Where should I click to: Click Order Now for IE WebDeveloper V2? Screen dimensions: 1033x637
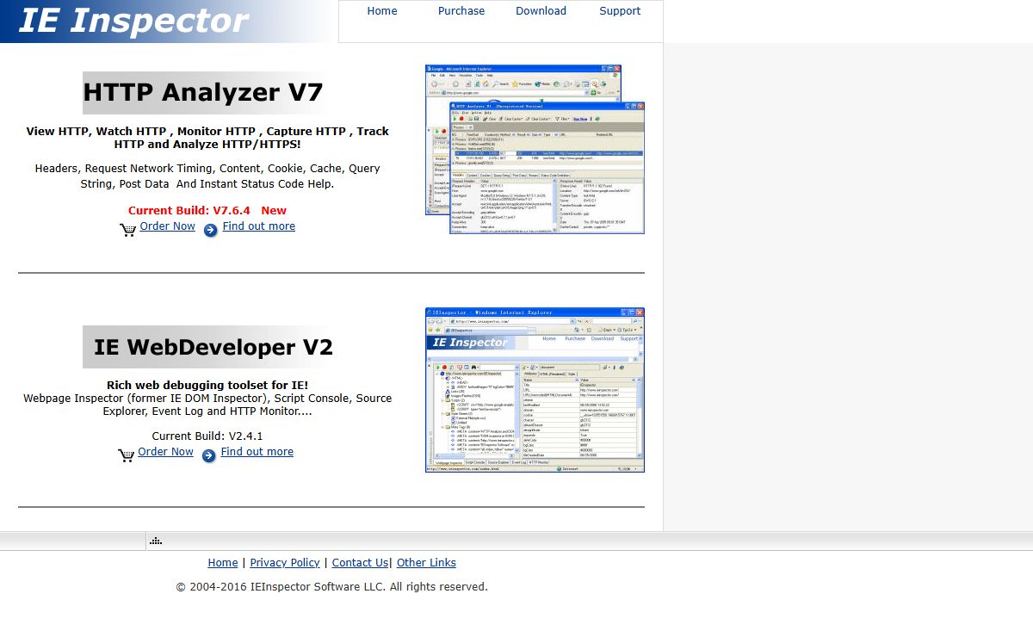pyautogui.click(x=165, y=452)
